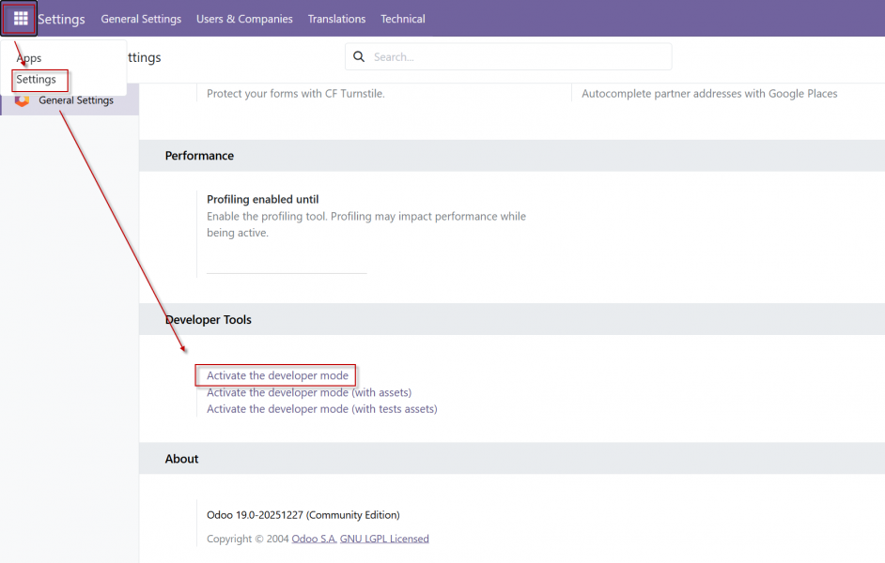Image resolution: width=885 pixels, height=563 pixels.
Task: Open the Odoo S.A. link
Action: point(312,539)
